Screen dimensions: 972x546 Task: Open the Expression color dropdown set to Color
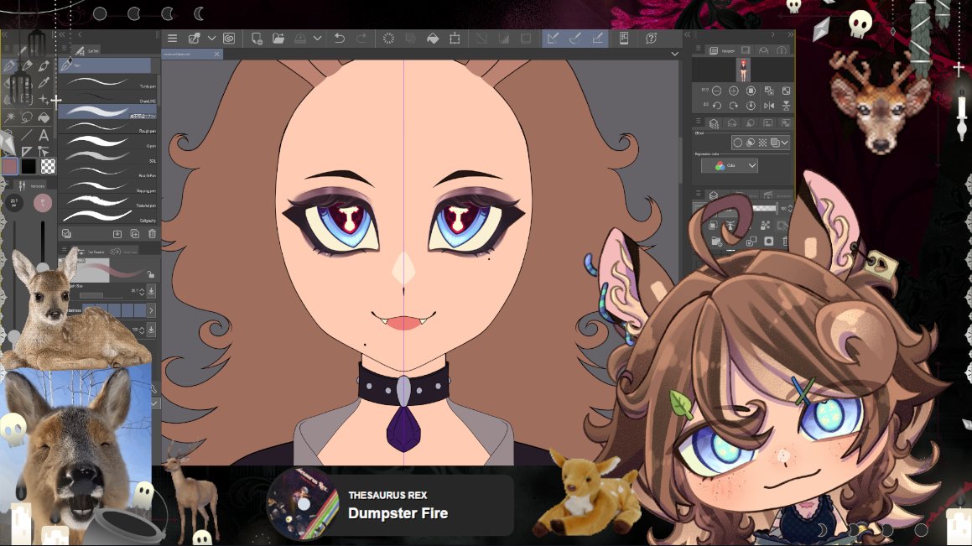pyautogui.click(x=730, y=166)
